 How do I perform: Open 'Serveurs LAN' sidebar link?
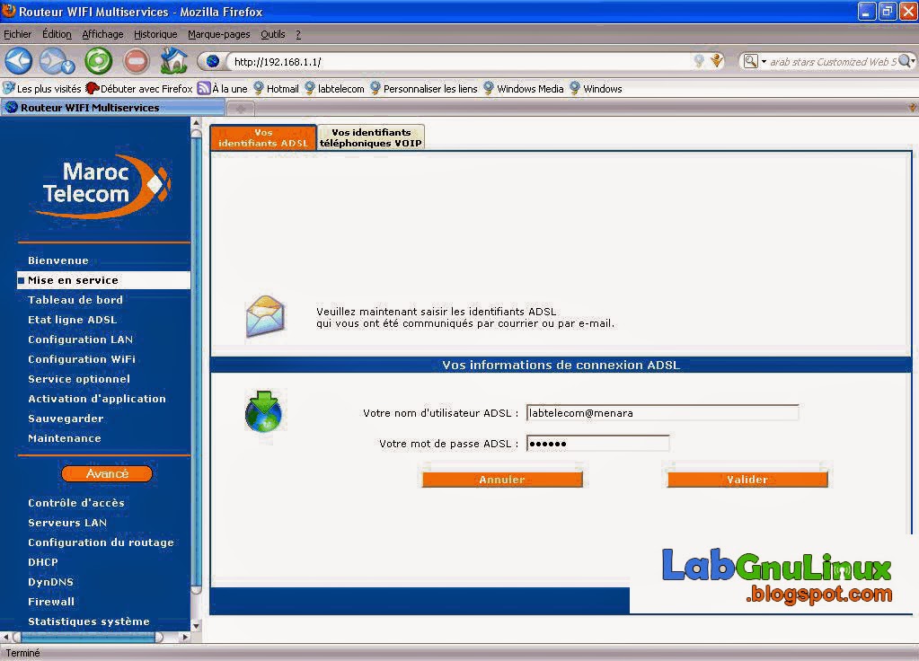tap(67, 523)
